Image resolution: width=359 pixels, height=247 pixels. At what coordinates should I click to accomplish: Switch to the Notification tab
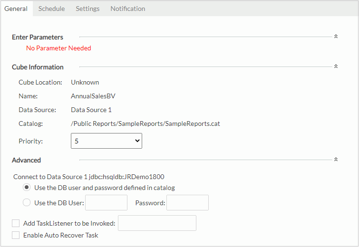pyautogui.click(x=128, y=9)
